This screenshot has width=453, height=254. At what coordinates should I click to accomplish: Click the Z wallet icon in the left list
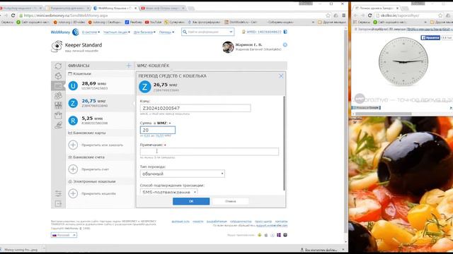click(x=73, y=103)
